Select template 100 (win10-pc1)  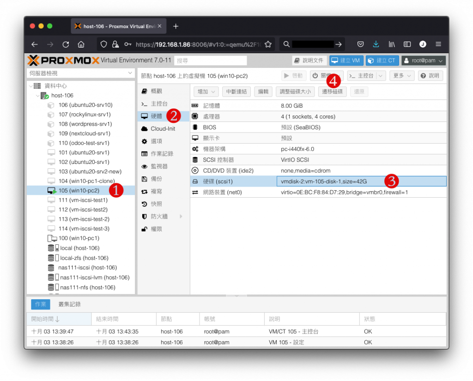pos(81,238)
